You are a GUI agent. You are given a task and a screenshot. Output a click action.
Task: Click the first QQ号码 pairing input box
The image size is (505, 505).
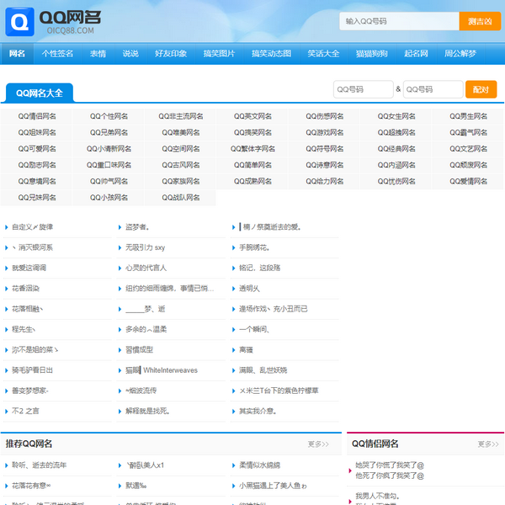pos(362,89)
